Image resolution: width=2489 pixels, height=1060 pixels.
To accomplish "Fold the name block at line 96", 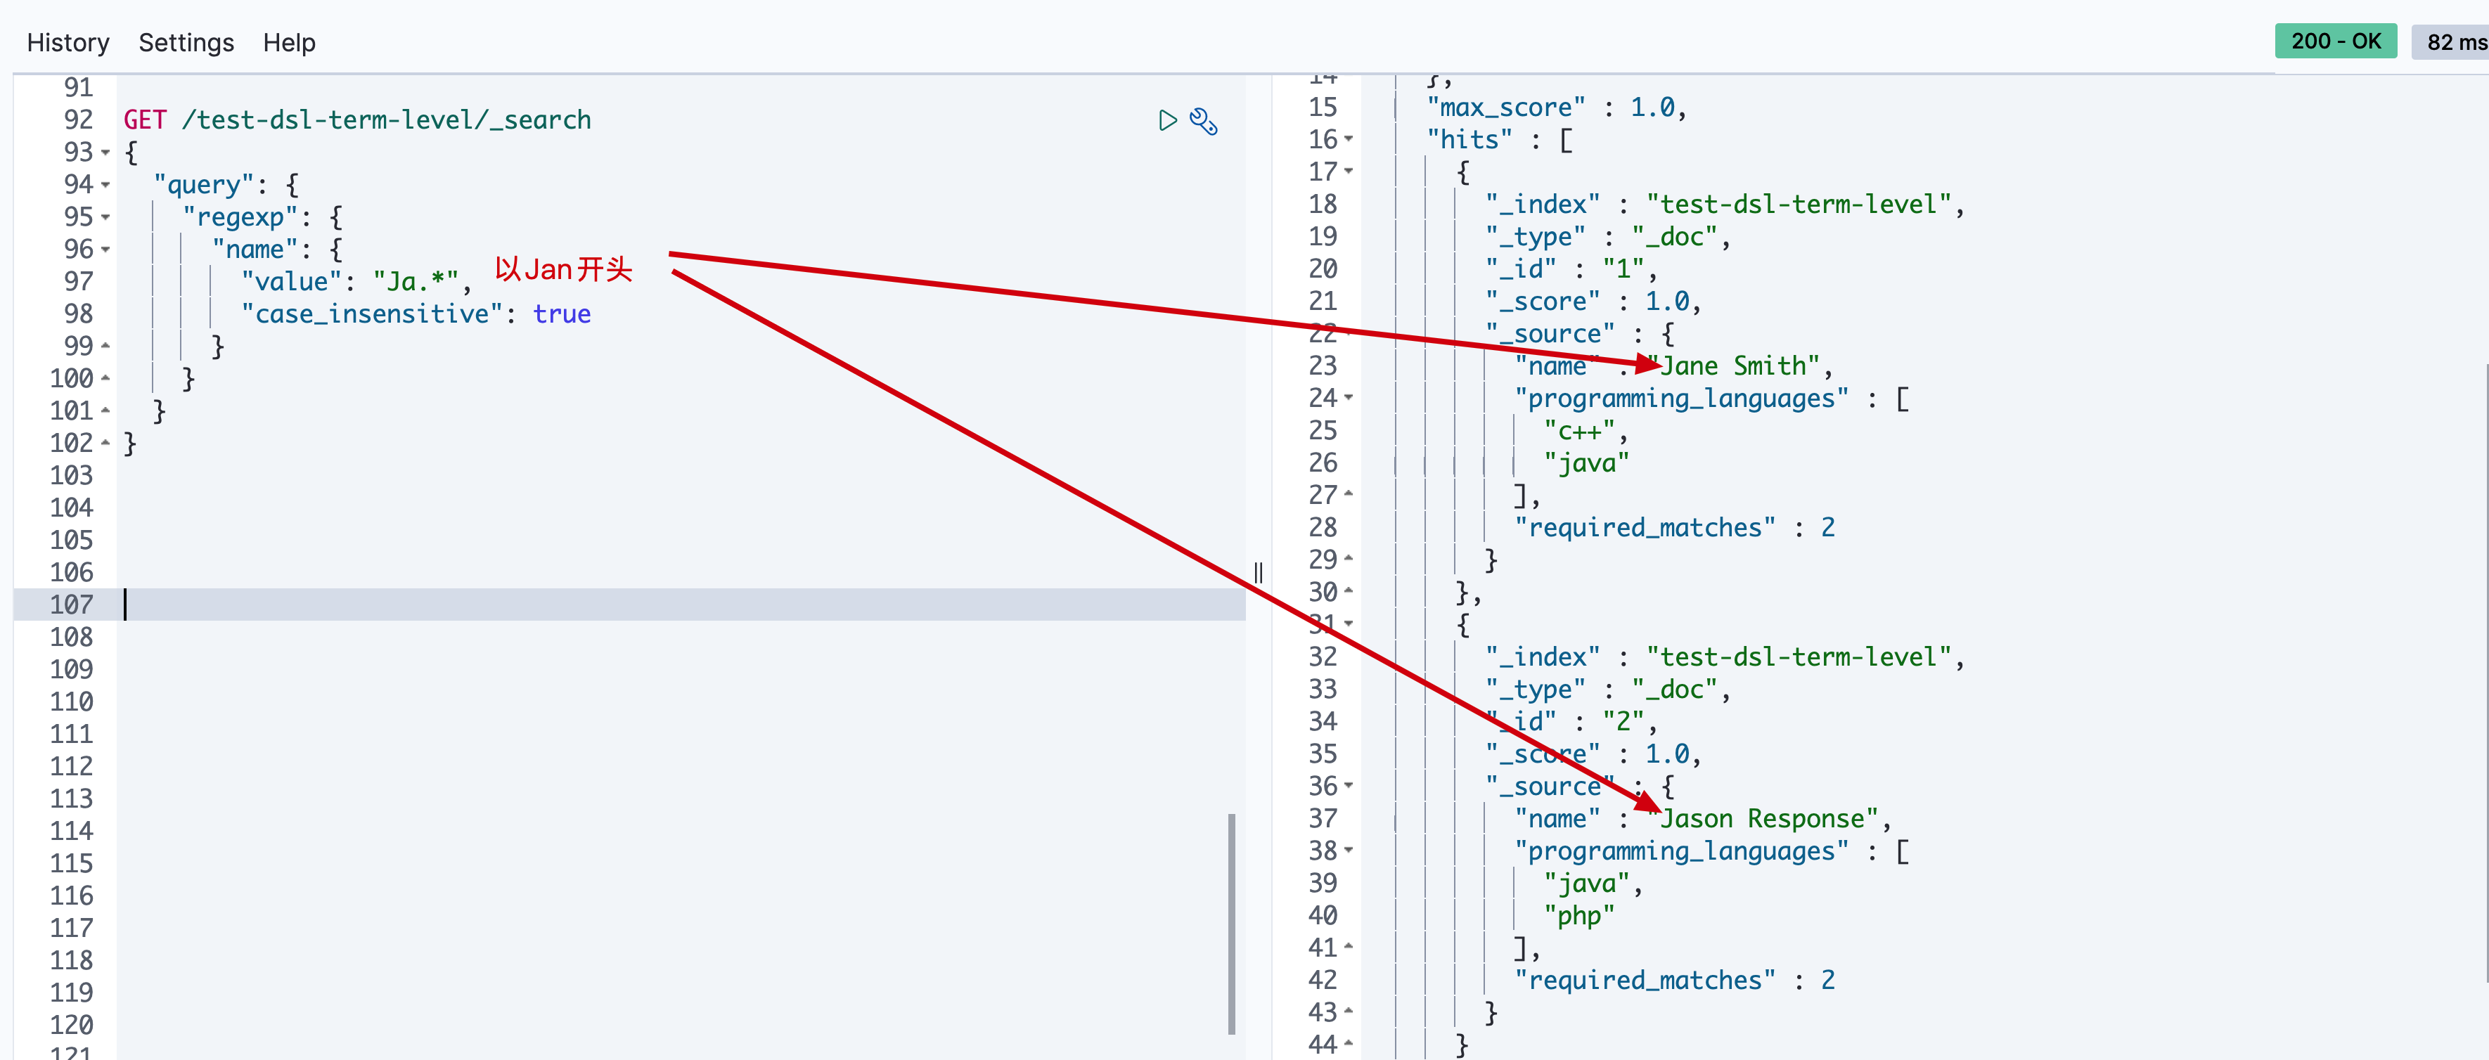I will [105, 250].
